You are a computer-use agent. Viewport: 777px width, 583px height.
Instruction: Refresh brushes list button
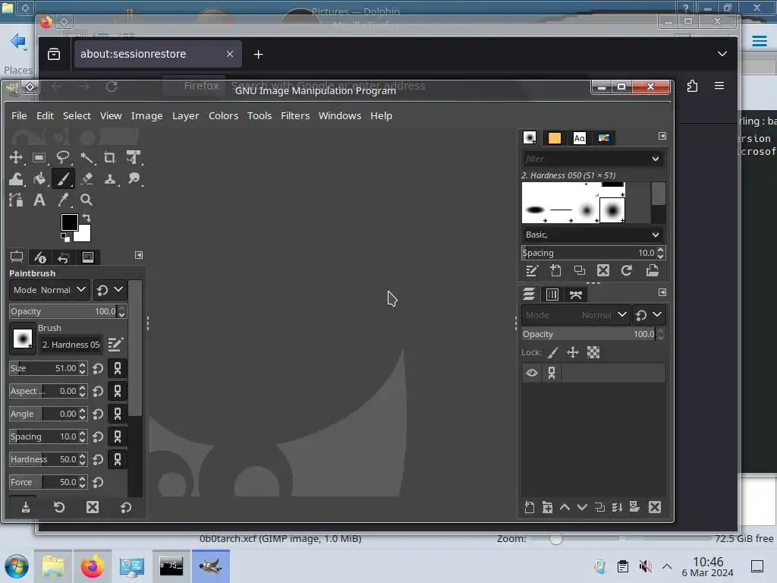click(x=626, y=270)
